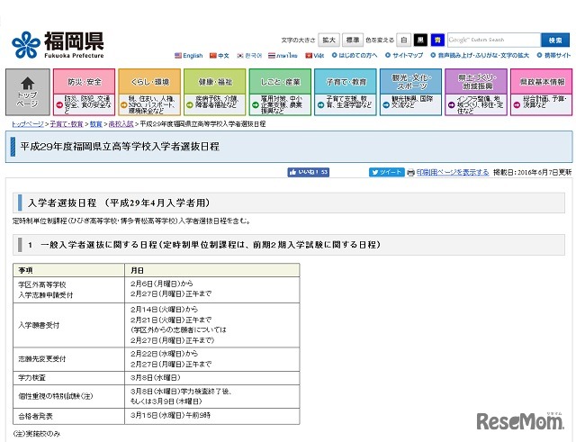Click bullet icon before 携帯サイト
Viewport: 576px width, 442px height.
(539, 55)
